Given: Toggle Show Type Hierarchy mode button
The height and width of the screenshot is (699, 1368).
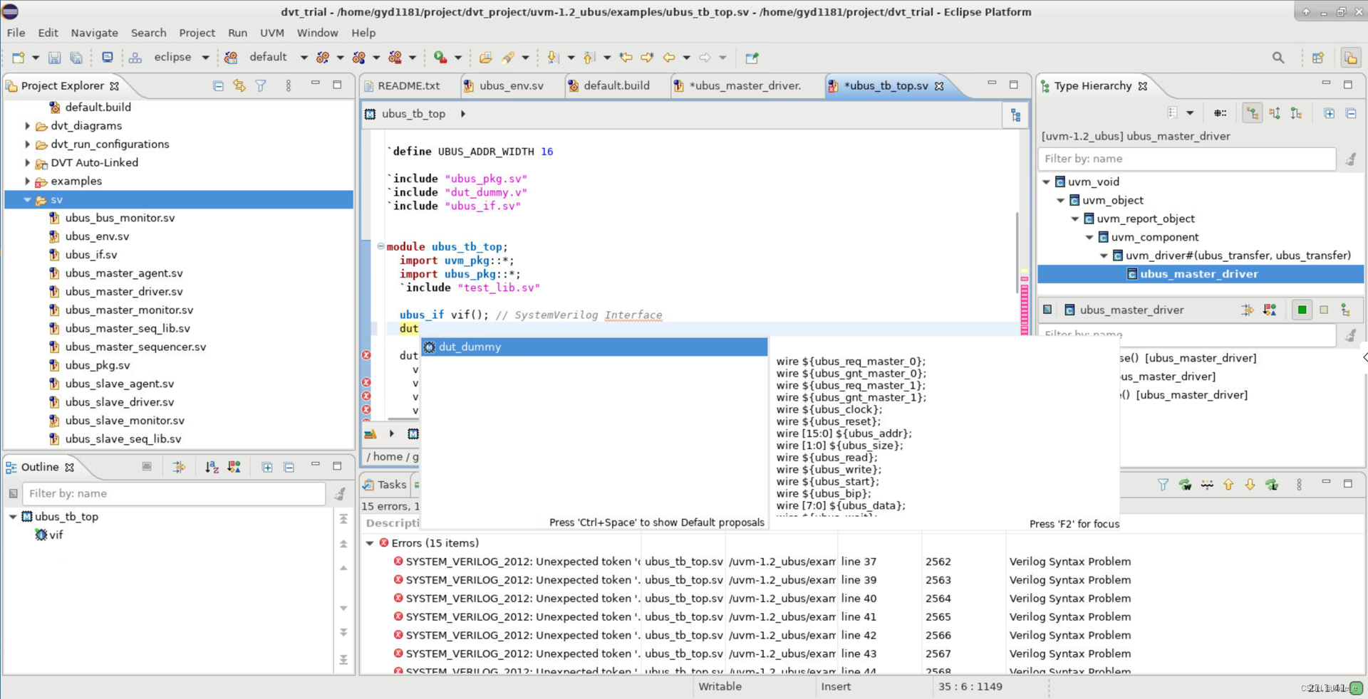Looking at the screenshot, I should 1252,113.
